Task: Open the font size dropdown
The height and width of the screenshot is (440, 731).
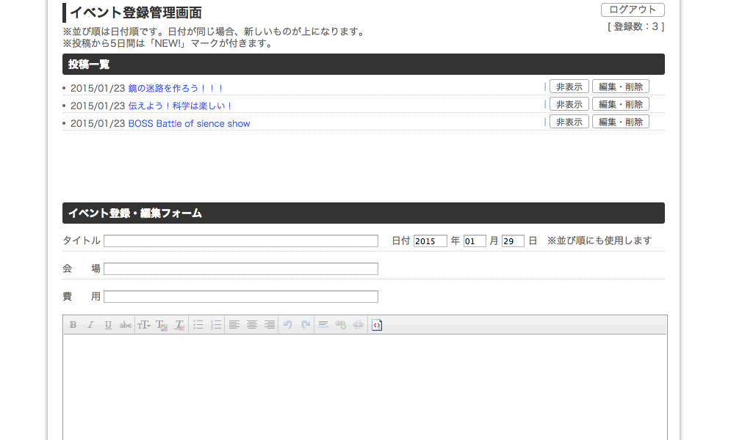Action: point(144,325)
